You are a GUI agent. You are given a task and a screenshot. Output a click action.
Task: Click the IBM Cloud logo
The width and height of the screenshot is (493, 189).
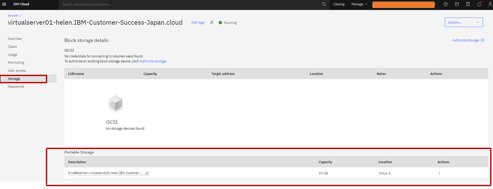point(21,4)
